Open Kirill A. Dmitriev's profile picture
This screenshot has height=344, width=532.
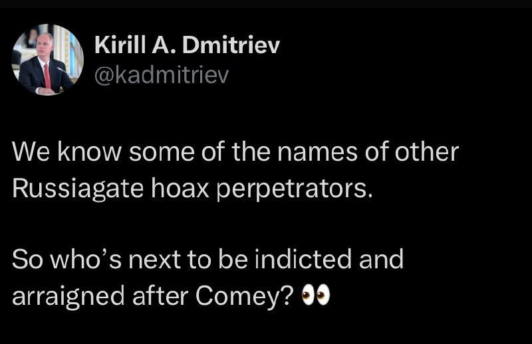pos(46,60)
